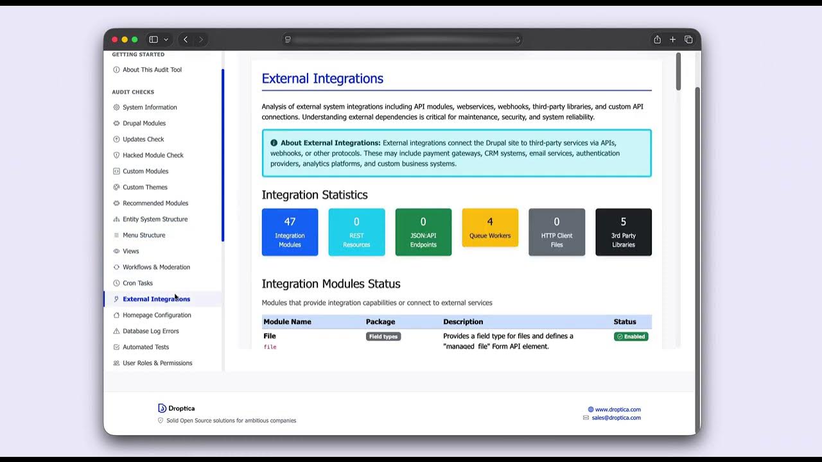Select Homepage Configuration in the sidebar
The image size is (822, 462).
[x=157, y=315]
